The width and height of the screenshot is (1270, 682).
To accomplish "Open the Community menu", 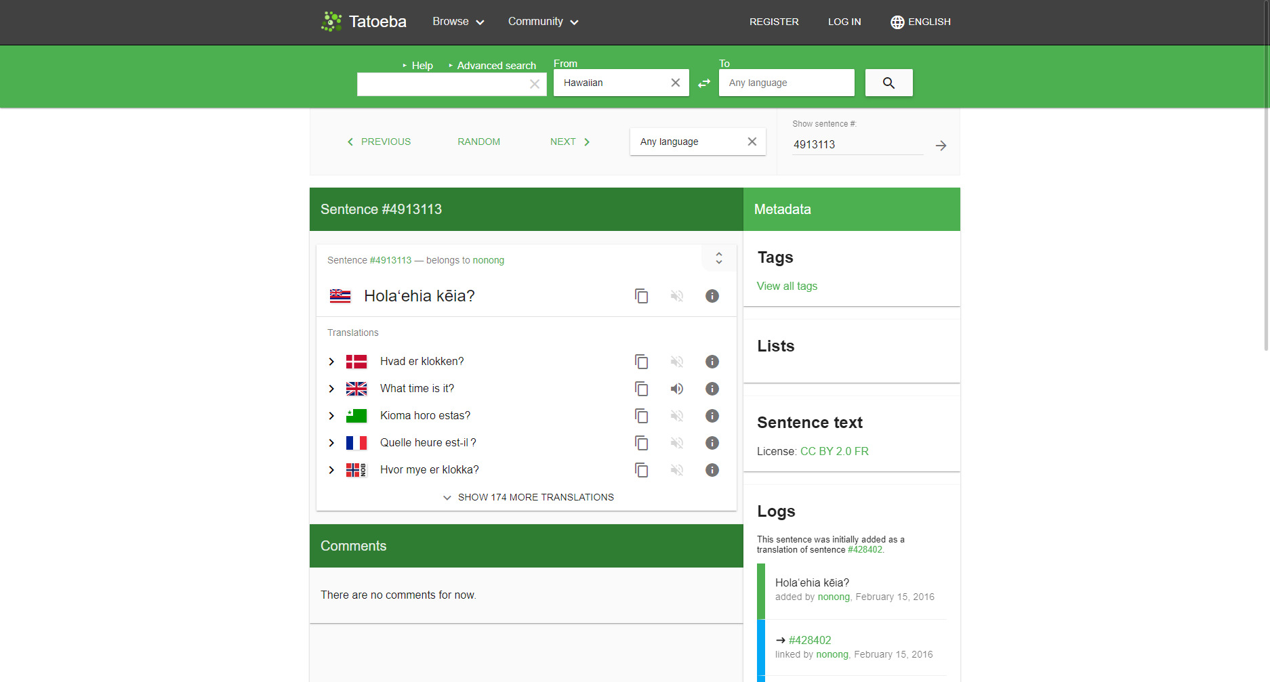I will tap(542, 21).
